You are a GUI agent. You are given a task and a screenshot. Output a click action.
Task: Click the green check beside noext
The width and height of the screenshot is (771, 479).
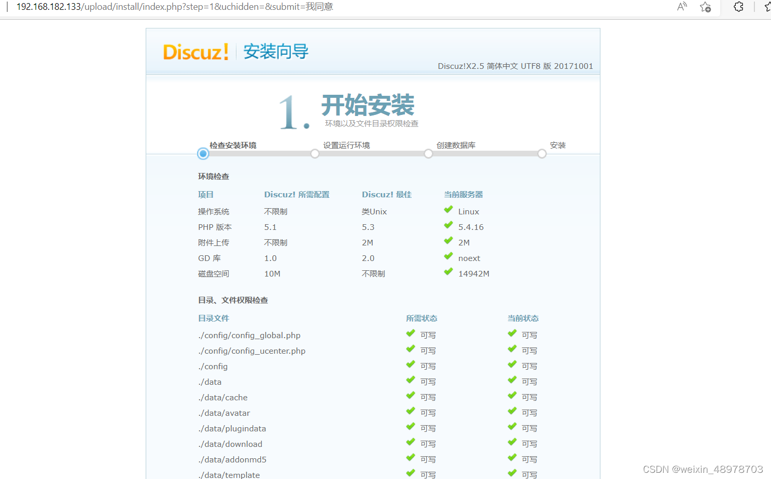[448, 256]
